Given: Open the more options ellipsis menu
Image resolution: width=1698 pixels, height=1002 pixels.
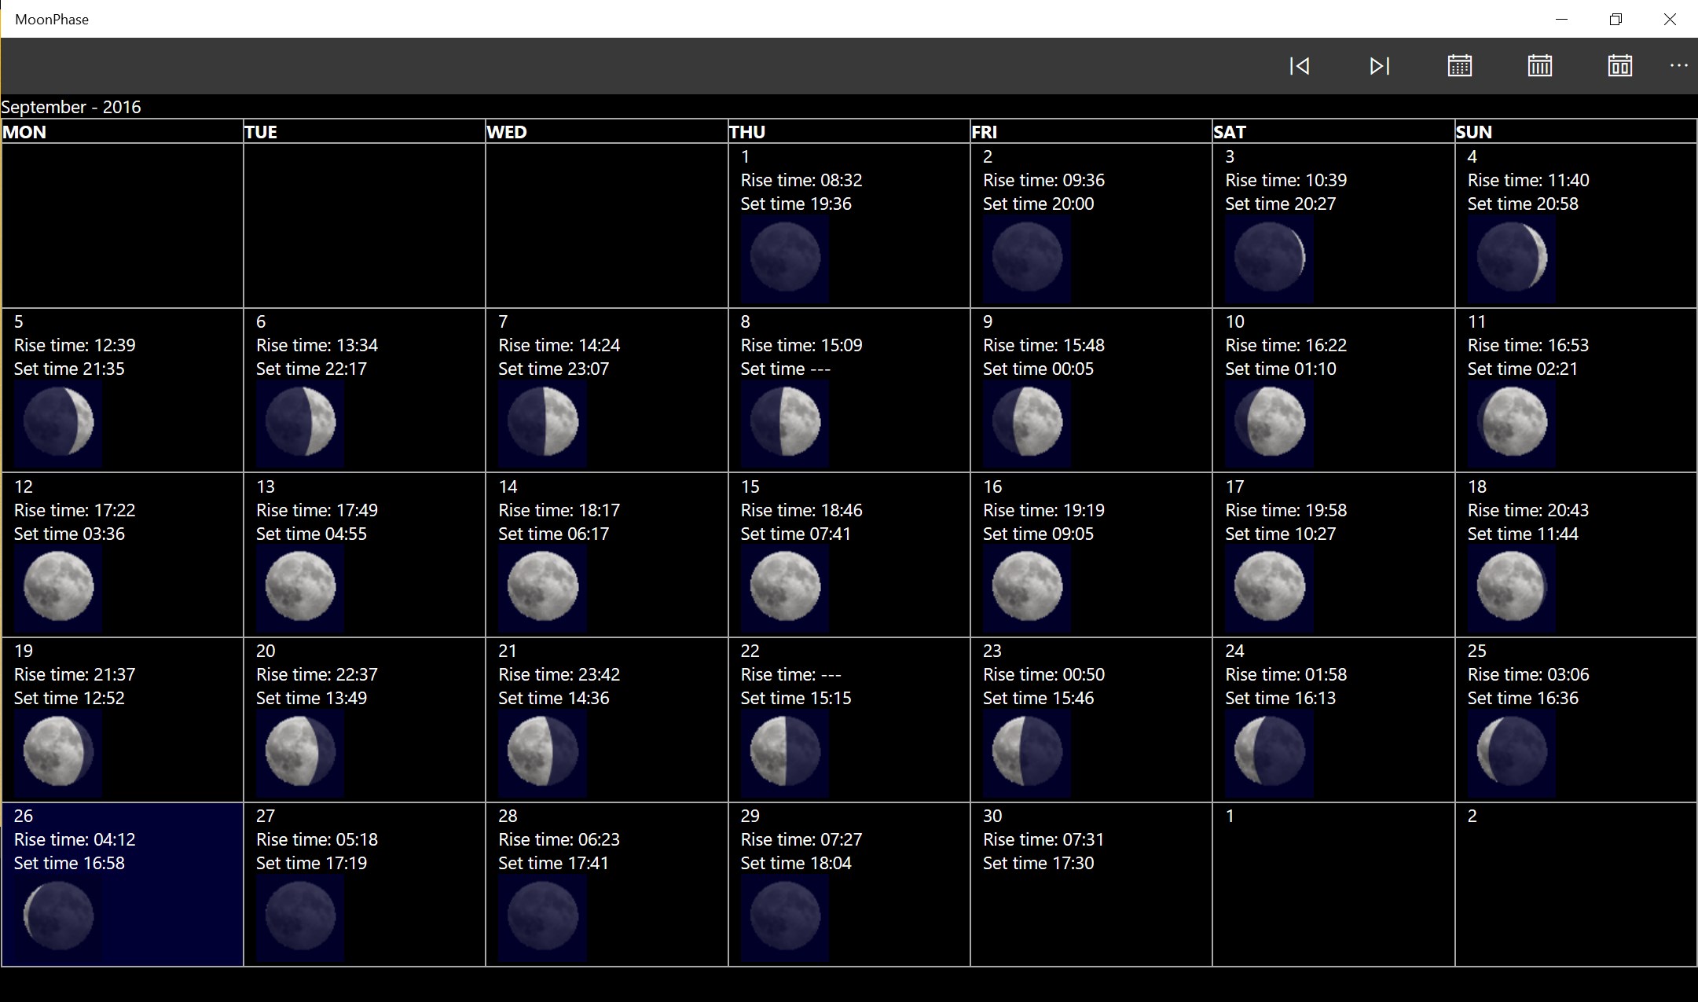Looking at the screenshot, I should (x=1680, y=65).
